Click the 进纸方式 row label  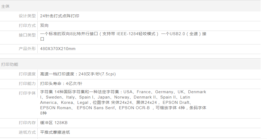pyautogui.click(x=27, y=132)
